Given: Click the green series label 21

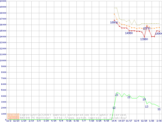Looking at the screenshot, I should (129, 97).
